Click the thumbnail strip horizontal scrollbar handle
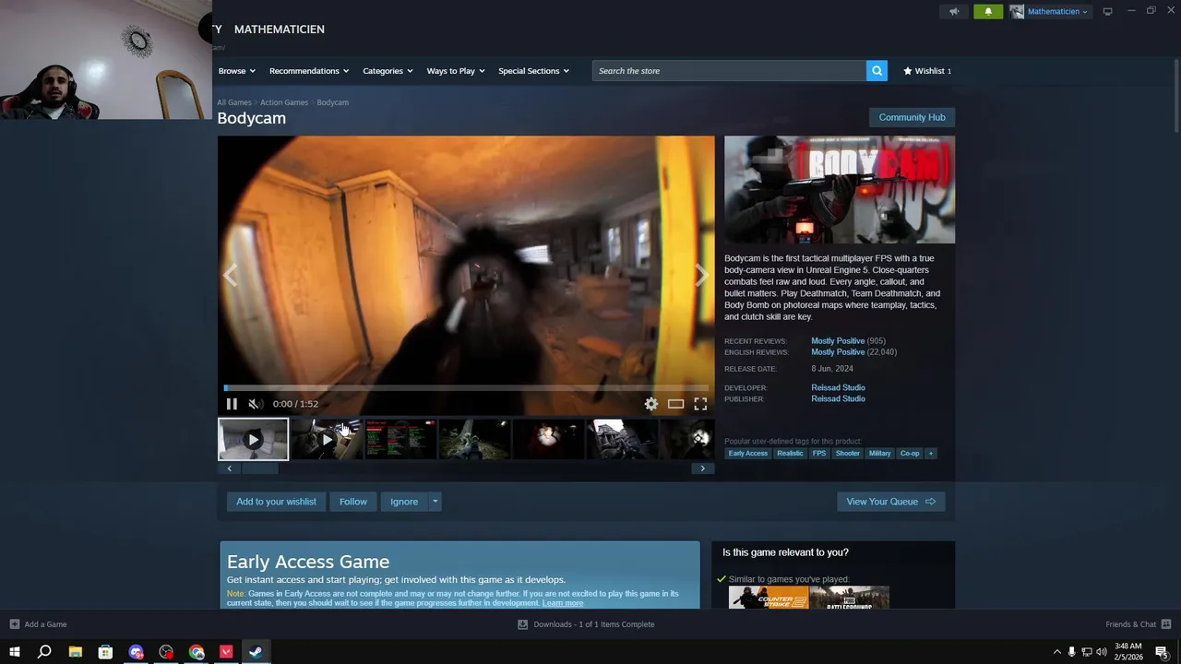The image size is (1181, 664). [x=259, y=468]
